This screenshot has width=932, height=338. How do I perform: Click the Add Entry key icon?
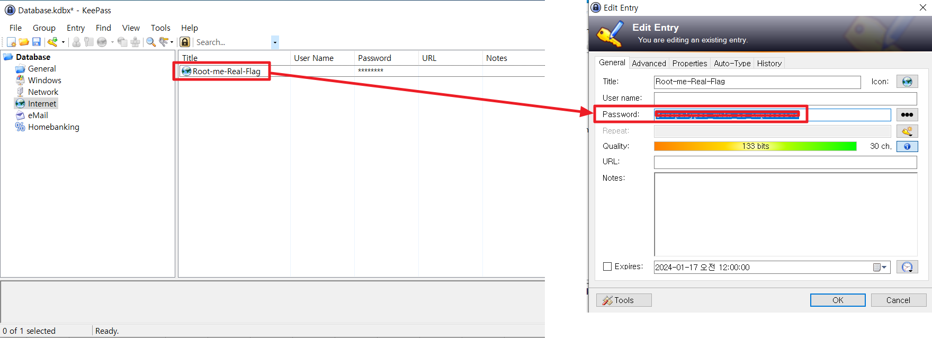[52, 42]
